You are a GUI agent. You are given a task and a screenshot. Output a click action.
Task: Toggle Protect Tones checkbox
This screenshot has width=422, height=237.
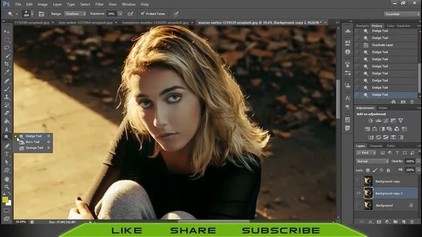[x=142, y=13]
